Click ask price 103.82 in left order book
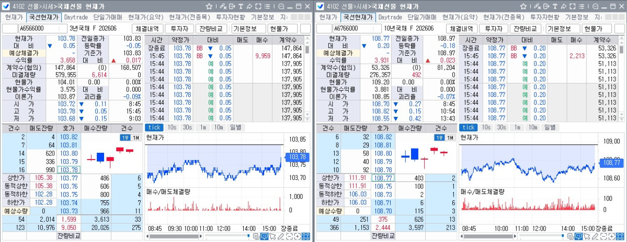Image resolution: width=627 pixels, height=242 pixels. [x=69, y=137]
